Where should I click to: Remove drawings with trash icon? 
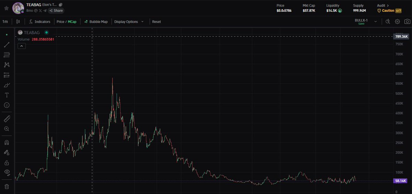7,186
